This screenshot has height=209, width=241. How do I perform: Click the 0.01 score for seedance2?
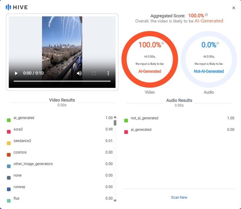109,141
